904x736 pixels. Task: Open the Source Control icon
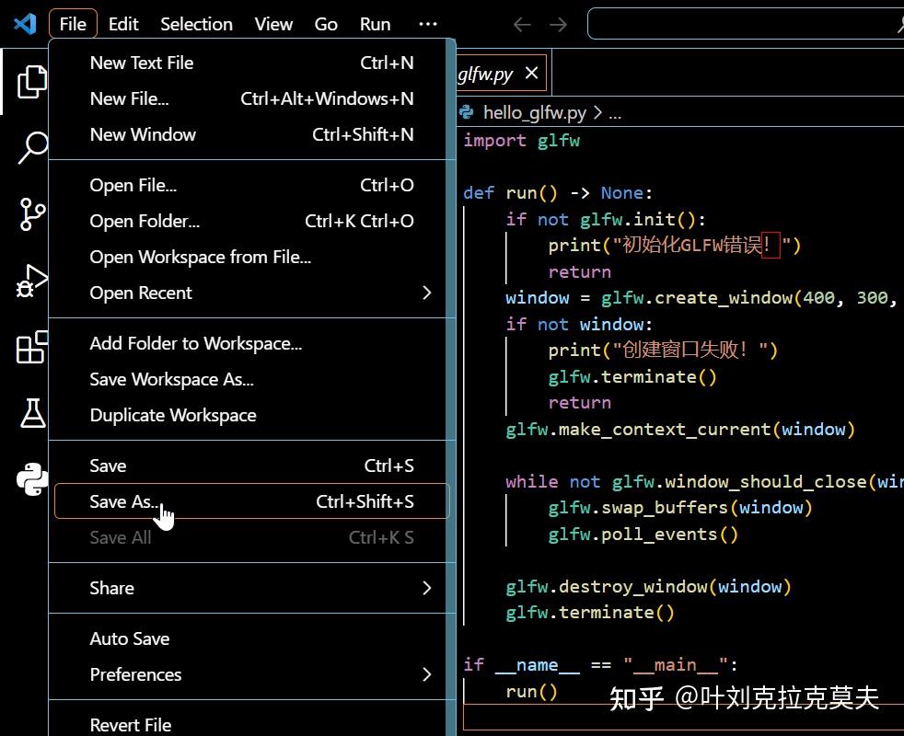[31, 213]
